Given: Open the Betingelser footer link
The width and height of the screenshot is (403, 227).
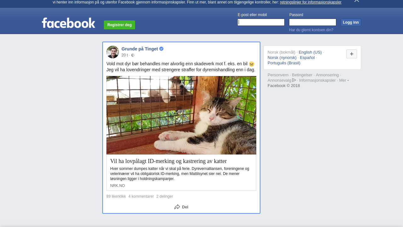Looking at the screenshot, I should tap(302, 75).
